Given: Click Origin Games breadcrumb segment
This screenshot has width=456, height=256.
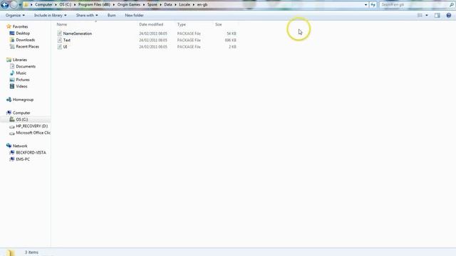Looking at the screenshot, I should tap(129, 5).
